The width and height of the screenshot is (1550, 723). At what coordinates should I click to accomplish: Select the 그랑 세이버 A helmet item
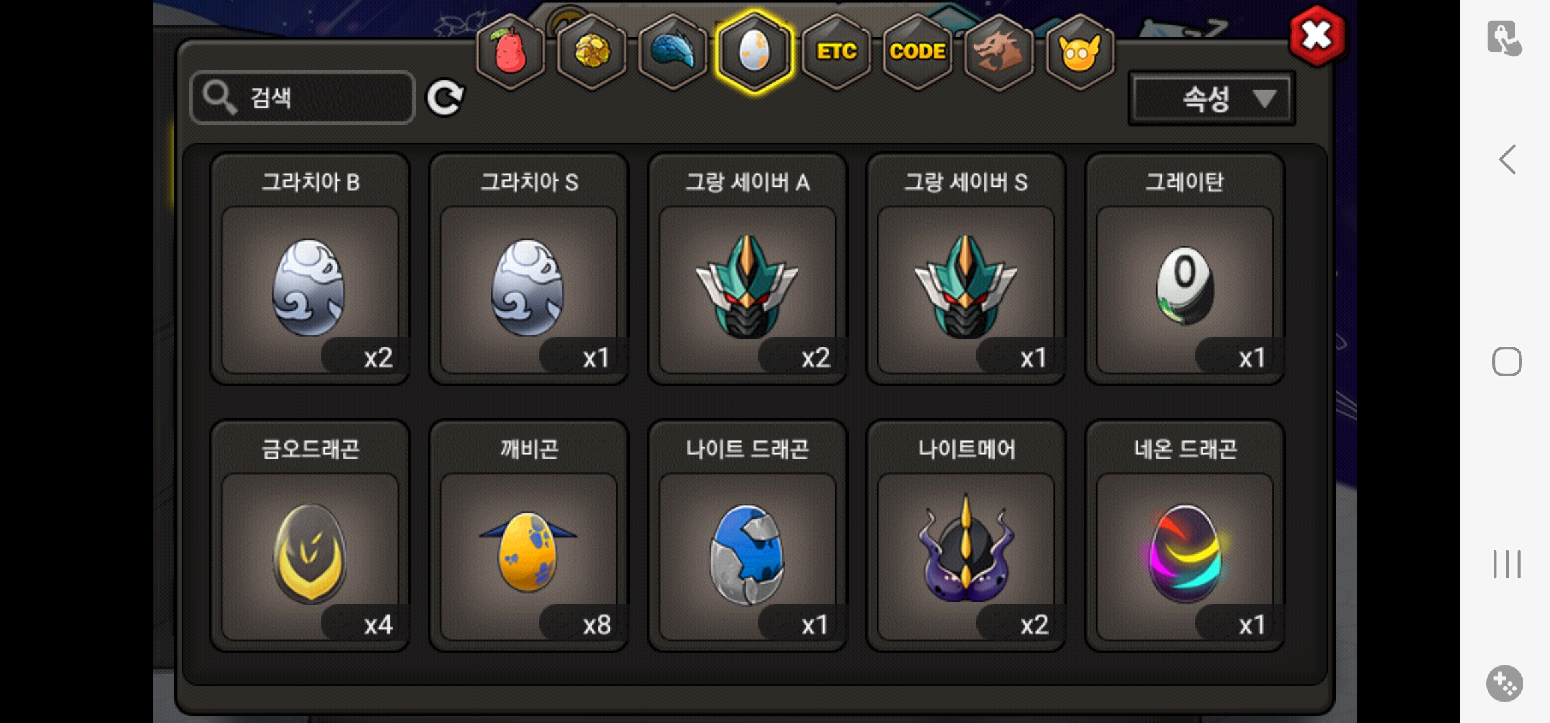tap(748, 269)
